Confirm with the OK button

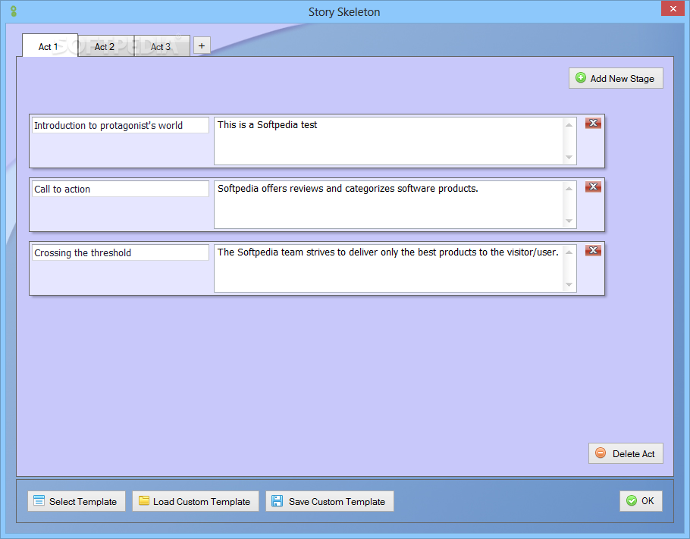pyautogui.click(x=641, y=501)
